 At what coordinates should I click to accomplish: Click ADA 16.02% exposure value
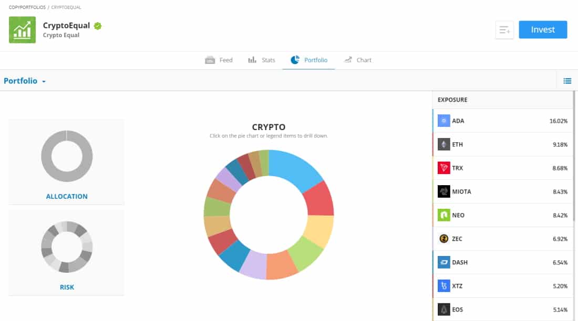tap(559, 121)
